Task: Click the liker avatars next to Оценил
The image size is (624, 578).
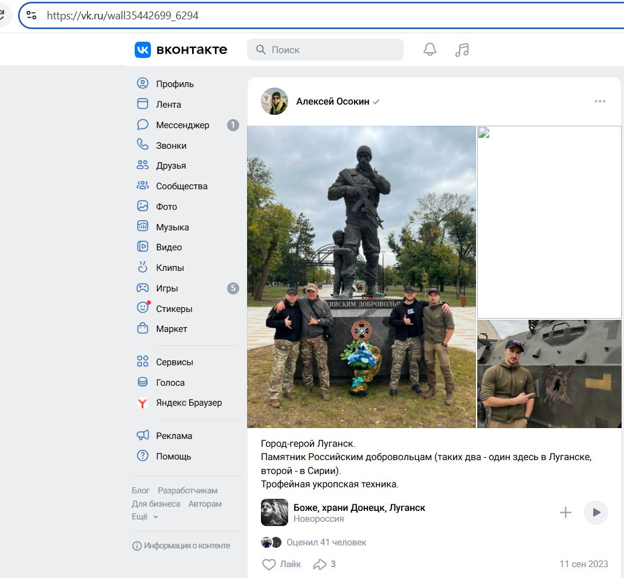Action: 271,542
